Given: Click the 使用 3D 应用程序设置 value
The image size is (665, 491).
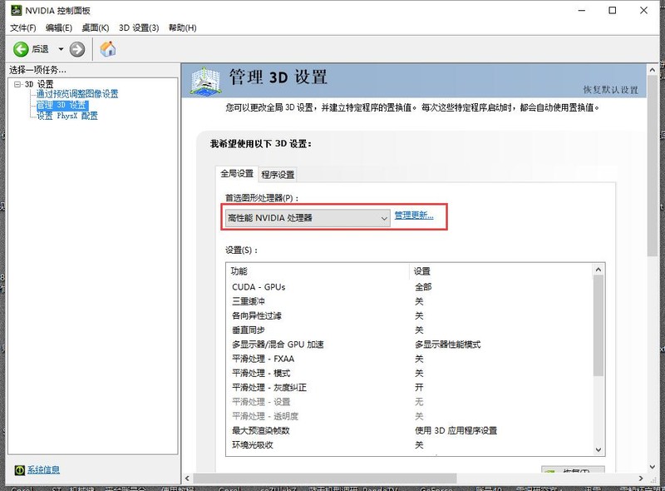Looking at the screenshot, I should click(456, 431).
